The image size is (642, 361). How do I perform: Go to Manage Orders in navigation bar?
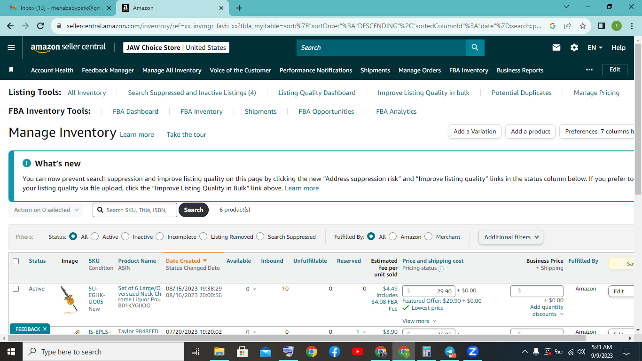(x=420, y=70)
